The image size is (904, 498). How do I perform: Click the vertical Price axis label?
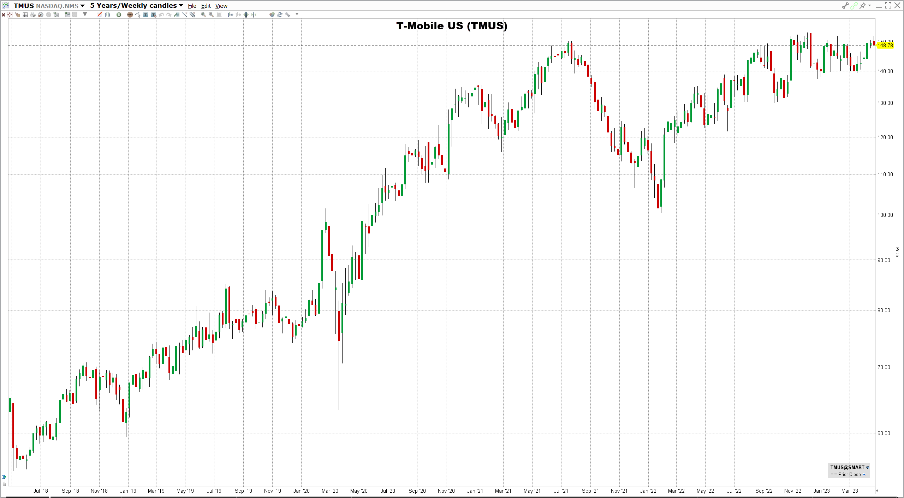(x=897, y=252)
